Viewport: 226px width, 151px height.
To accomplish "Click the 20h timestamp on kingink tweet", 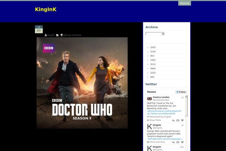I will (182, 147).
